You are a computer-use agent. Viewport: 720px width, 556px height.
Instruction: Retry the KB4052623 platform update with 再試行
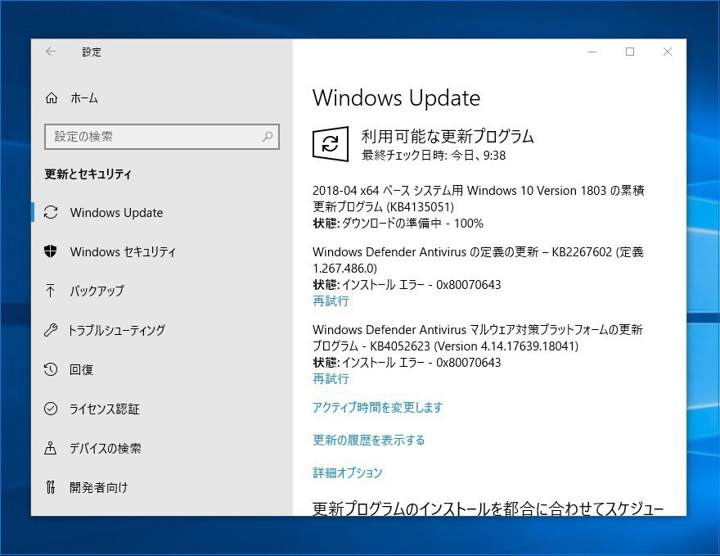point(331,378)
